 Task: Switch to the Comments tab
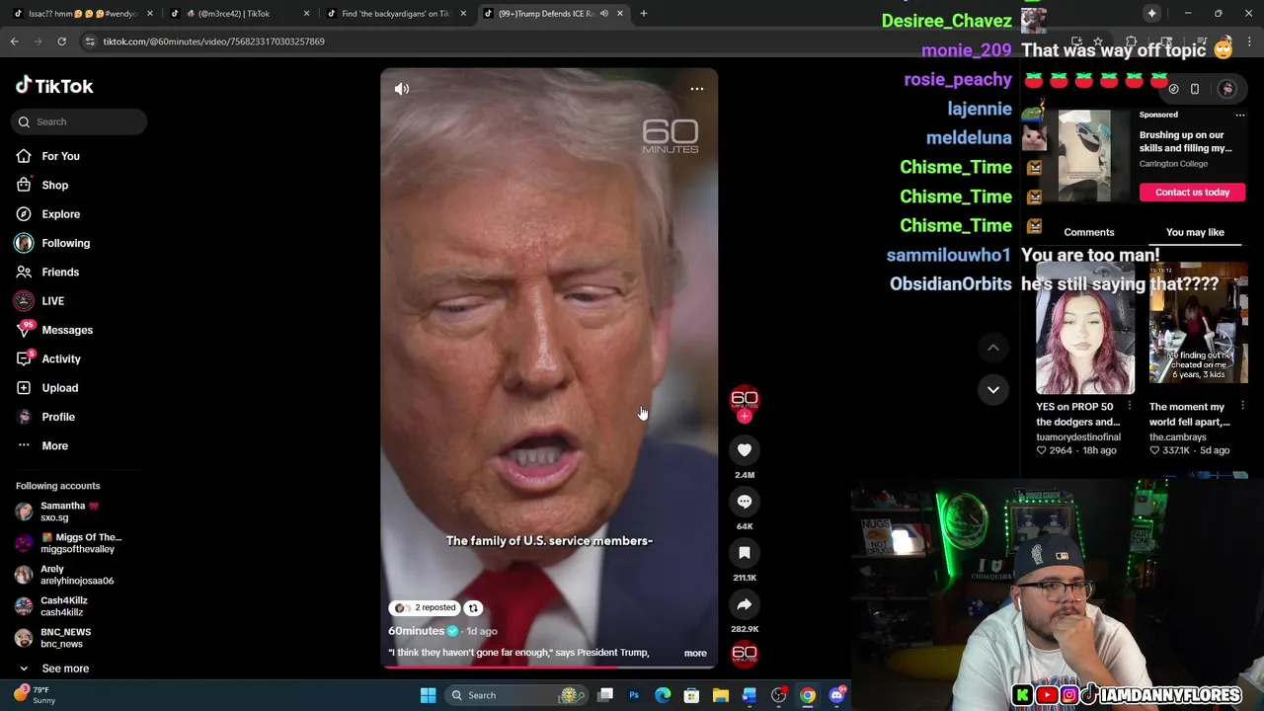point(1088,232)
